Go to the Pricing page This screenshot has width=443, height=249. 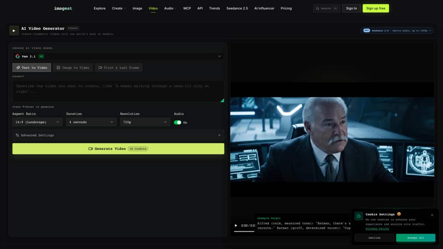286,8
